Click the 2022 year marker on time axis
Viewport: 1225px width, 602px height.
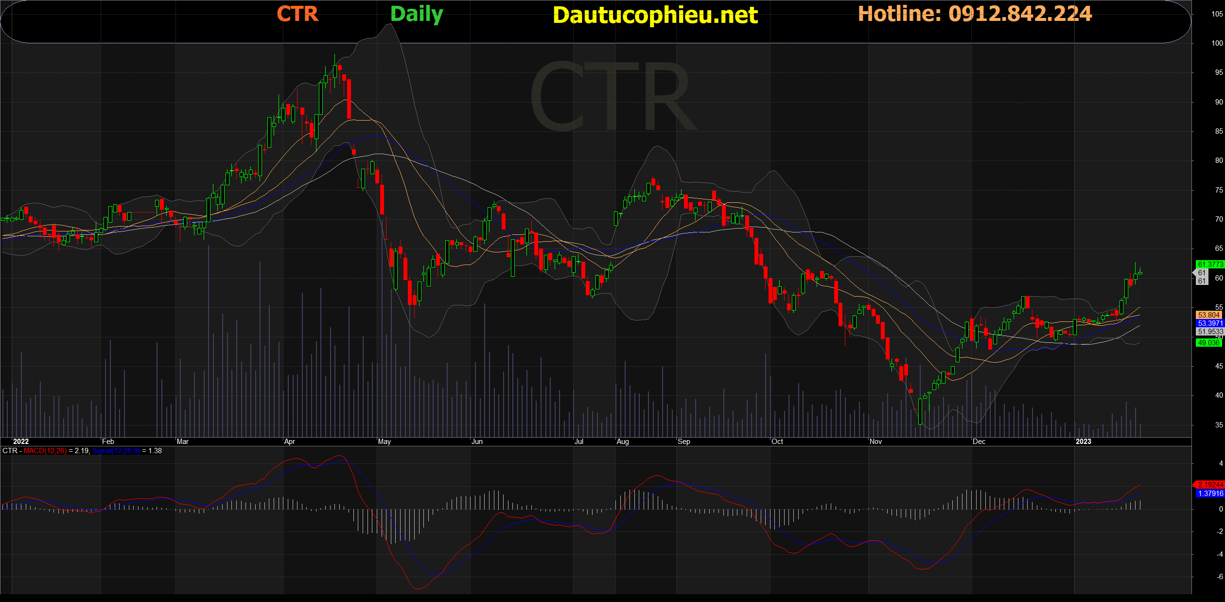(21, 442)
